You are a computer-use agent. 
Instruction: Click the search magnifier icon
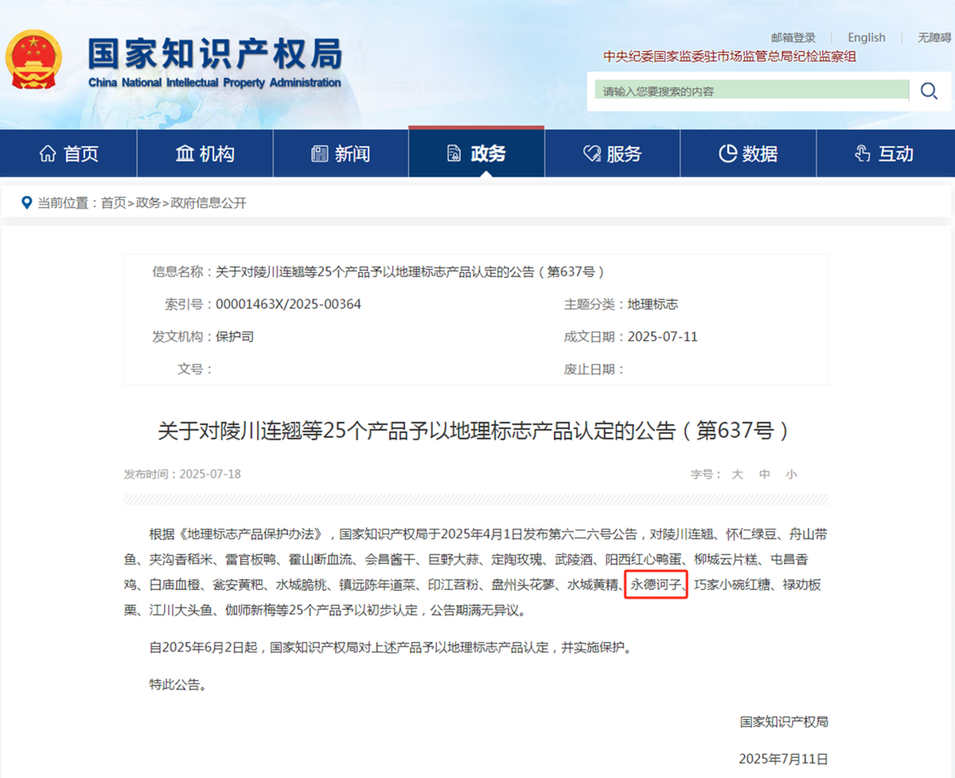[929, 91]
